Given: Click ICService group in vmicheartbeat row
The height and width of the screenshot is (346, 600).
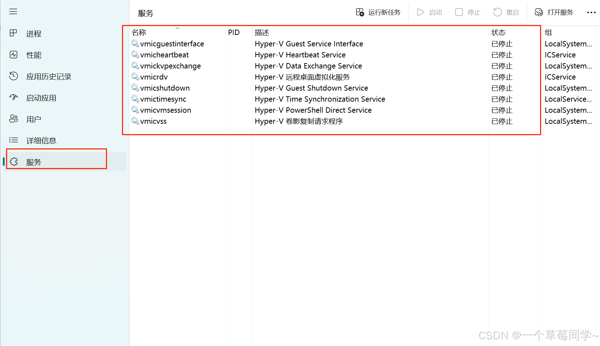Looking at the screenshot, I should coord(560,55).
